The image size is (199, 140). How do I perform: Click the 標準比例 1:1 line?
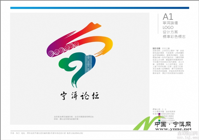coord(160,109)
